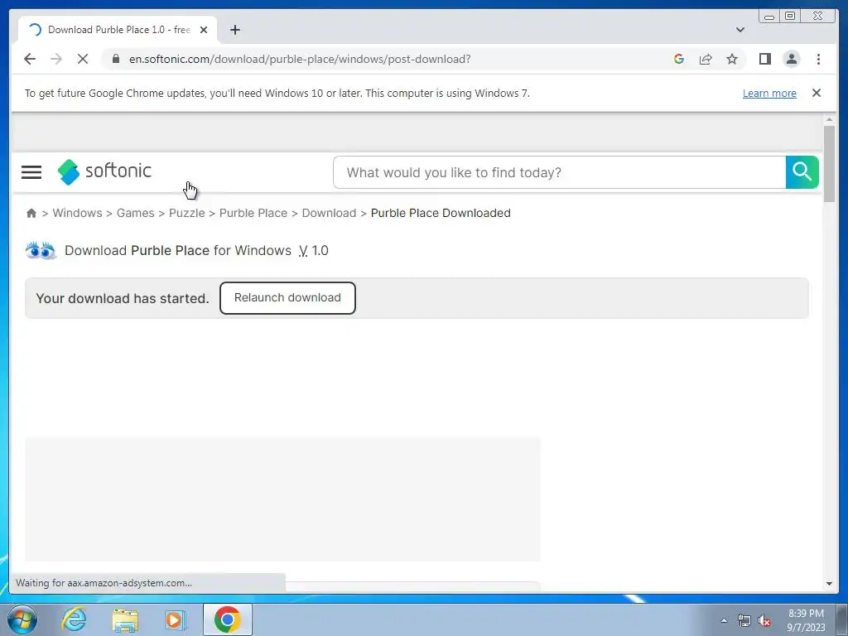Click scrollbar down arrow
This screenshot has width=848, height=636.
(x=829, y=584)
